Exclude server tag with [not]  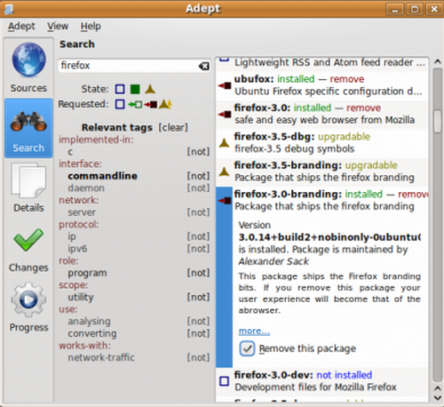coord(198,212)
